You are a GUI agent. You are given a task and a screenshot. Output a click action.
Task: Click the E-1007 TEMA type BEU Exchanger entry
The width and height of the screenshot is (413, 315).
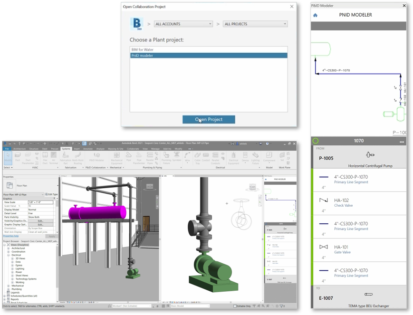[x=359, y=297]
